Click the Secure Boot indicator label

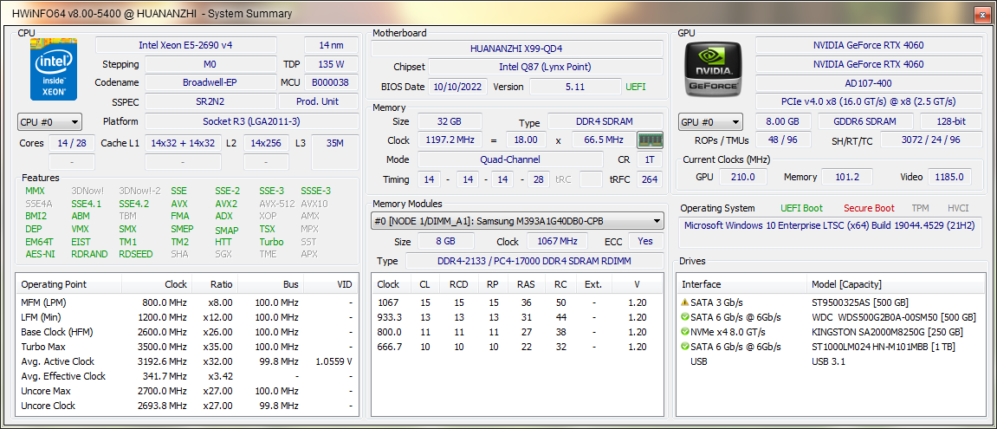click(x=869, y=208)
